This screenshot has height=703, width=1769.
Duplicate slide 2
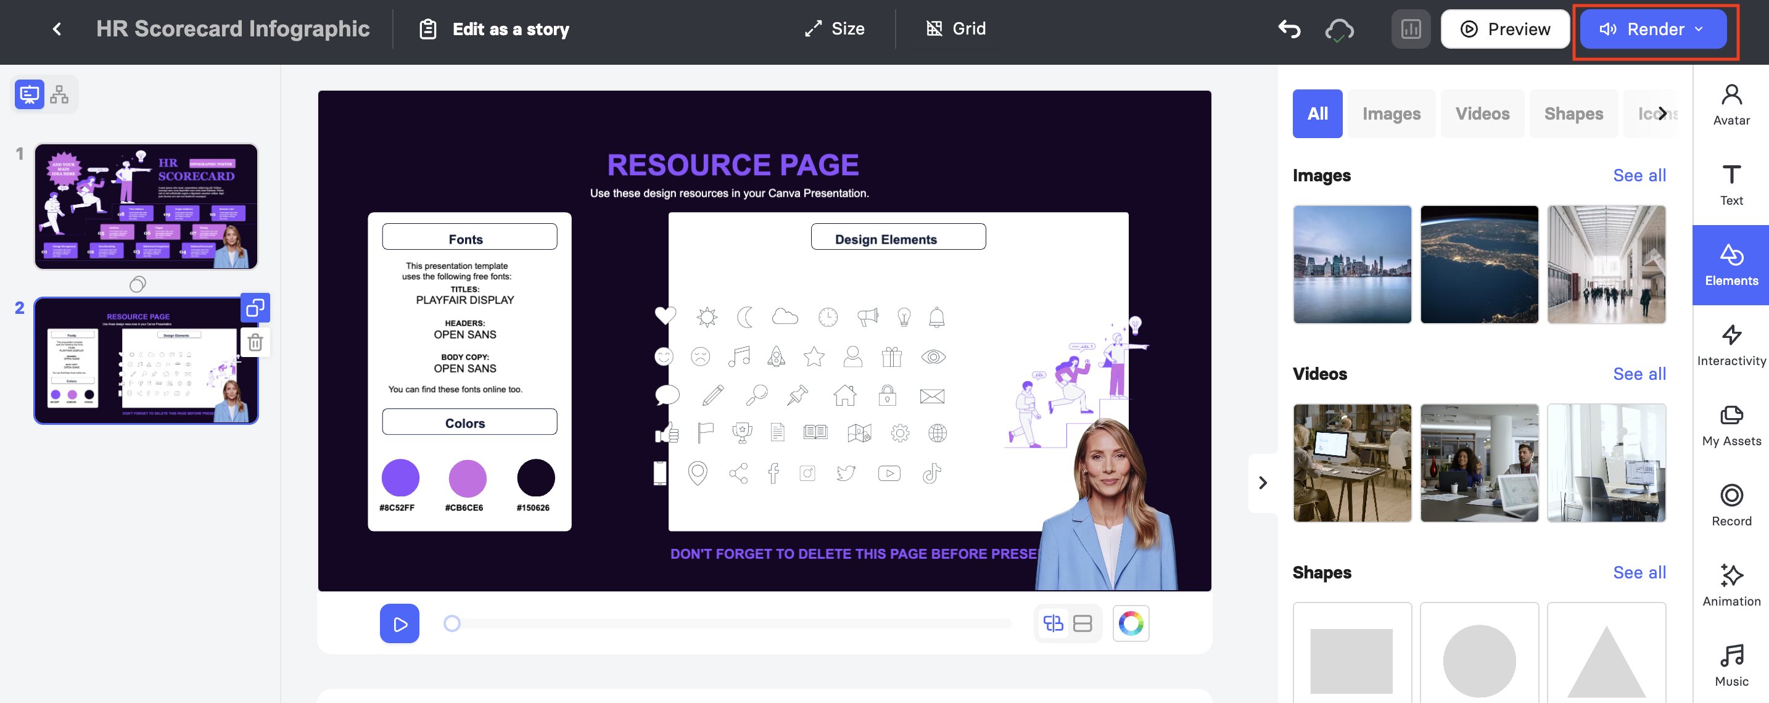pos(255,308)
